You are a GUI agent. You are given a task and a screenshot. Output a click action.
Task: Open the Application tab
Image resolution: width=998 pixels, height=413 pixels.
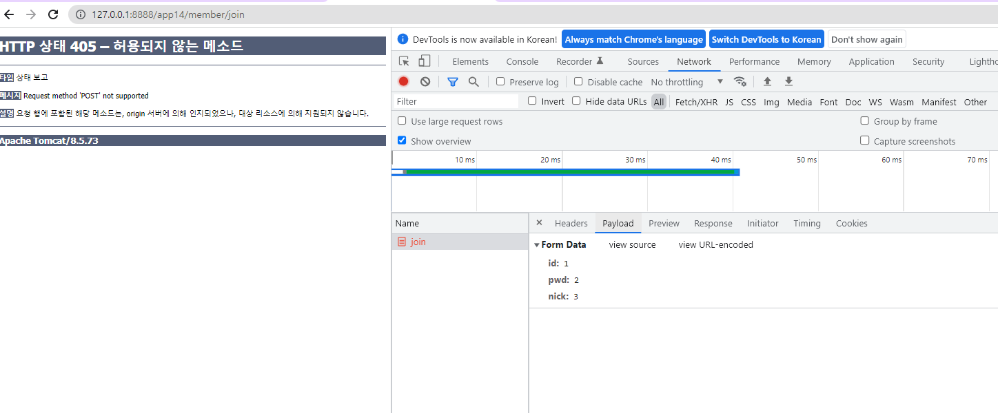[x=872, y=61]
